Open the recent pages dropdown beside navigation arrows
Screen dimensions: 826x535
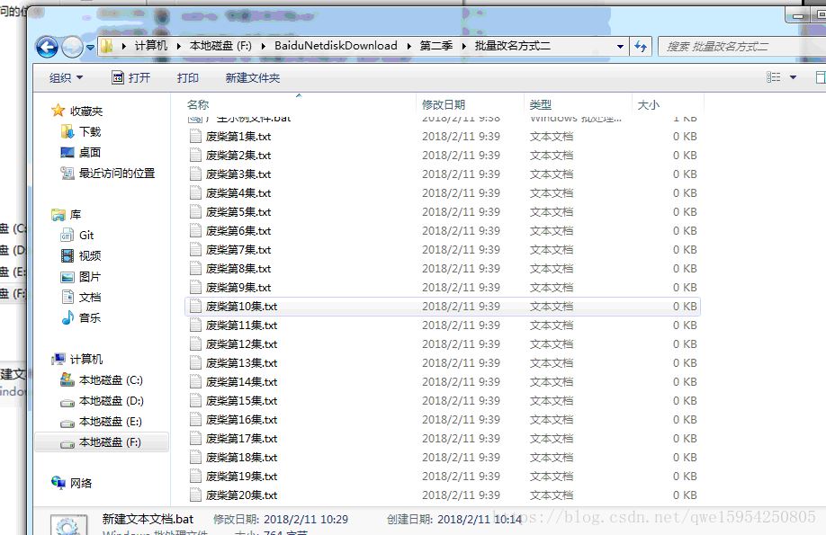click(x=90, y=48)
